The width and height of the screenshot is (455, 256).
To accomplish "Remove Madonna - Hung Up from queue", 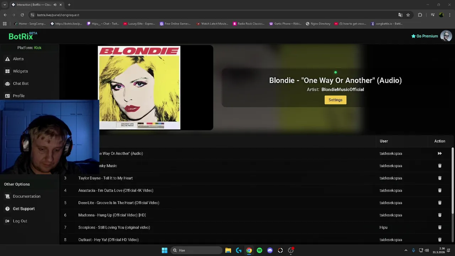I will point(440,215).
